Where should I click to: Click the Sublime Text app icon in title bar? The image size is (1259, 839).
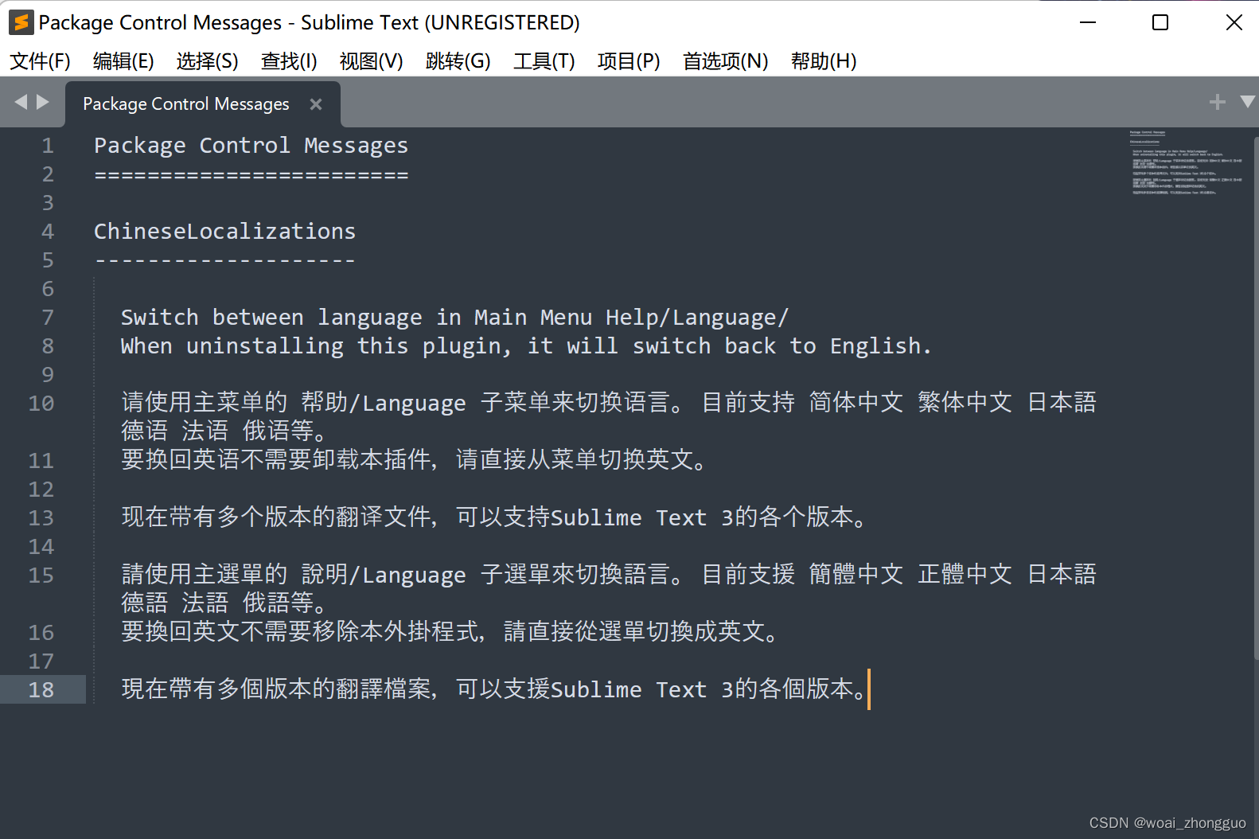pos(21,22)
